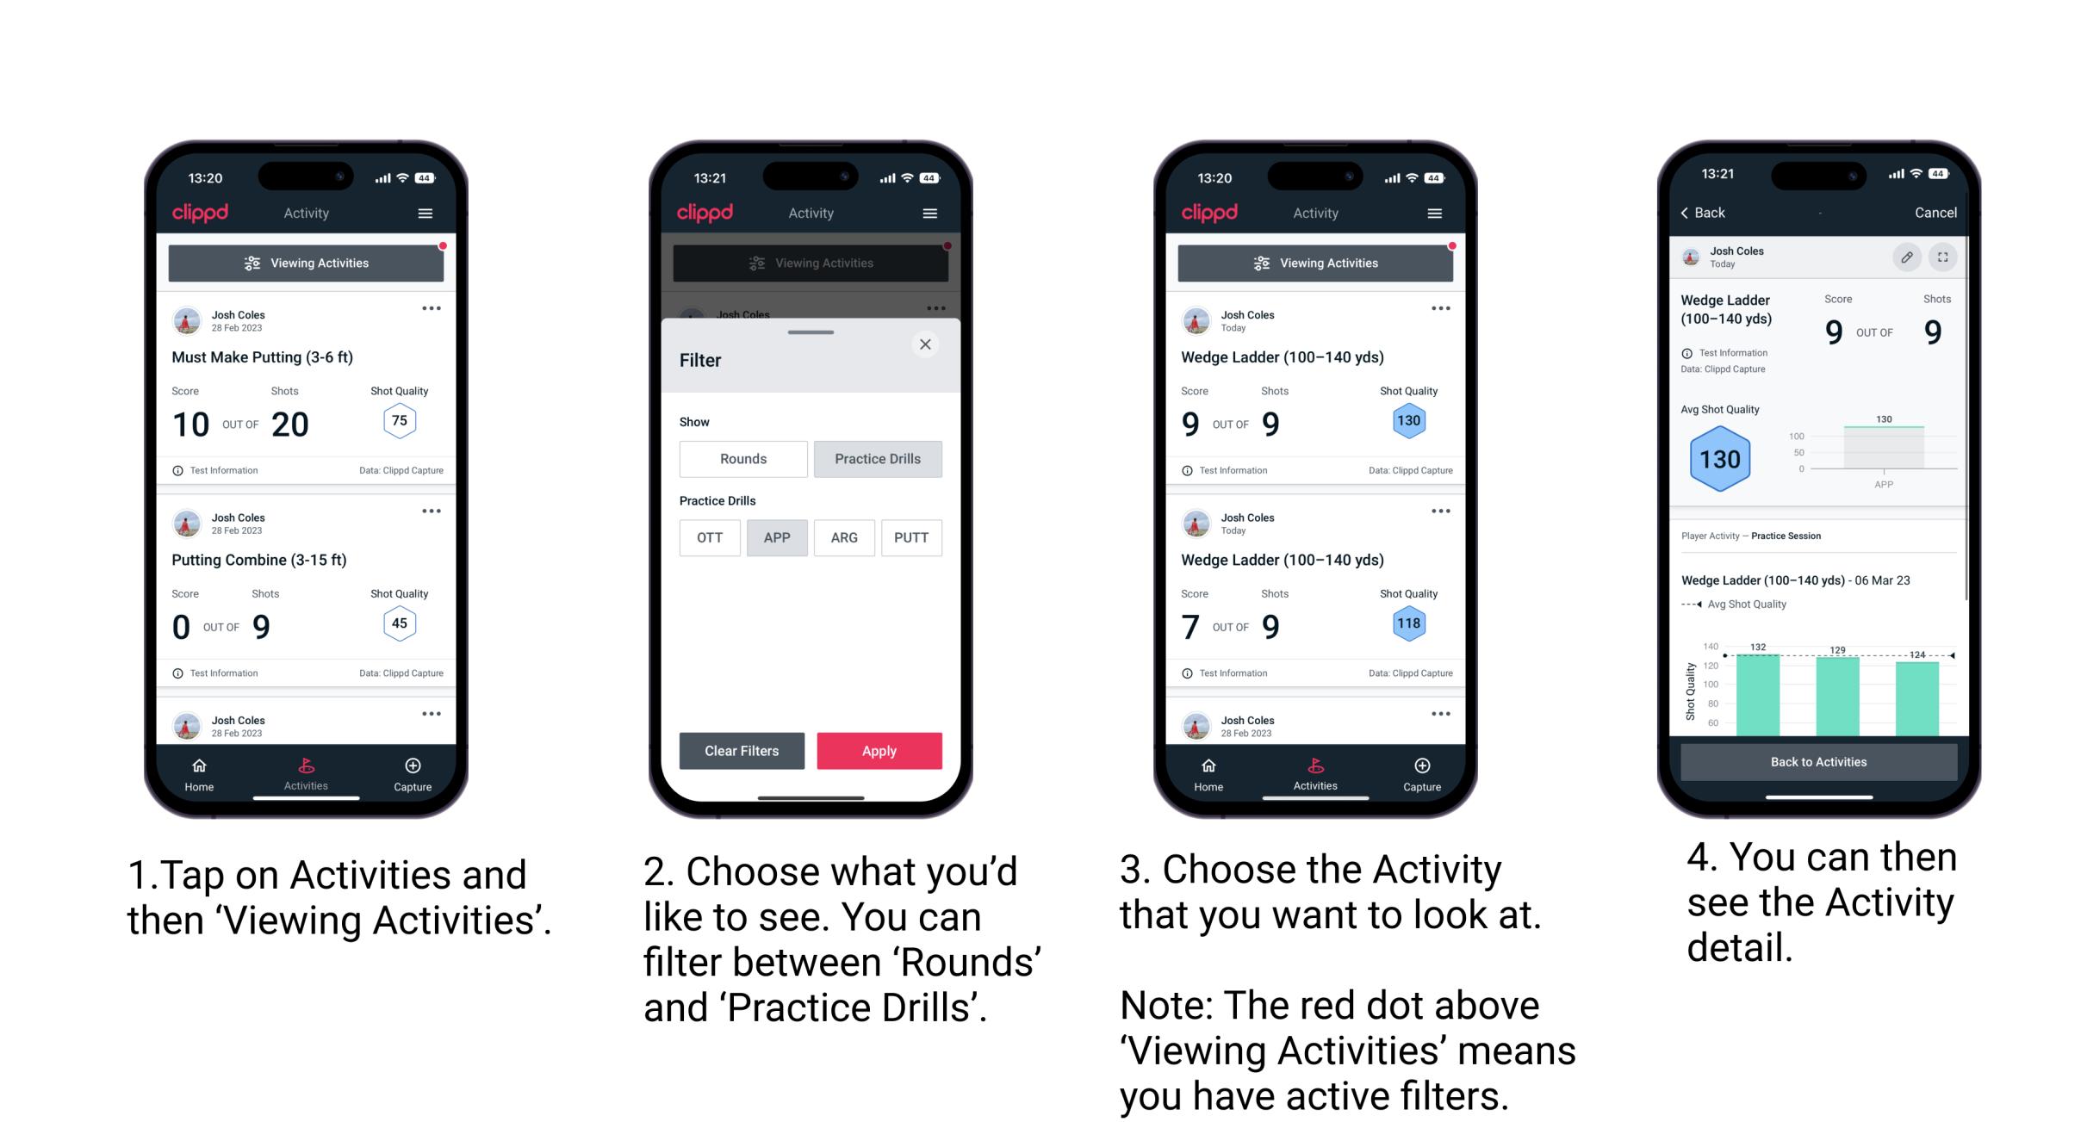
Task: Toggle the APP practice drill category filter
Action: 775,536
